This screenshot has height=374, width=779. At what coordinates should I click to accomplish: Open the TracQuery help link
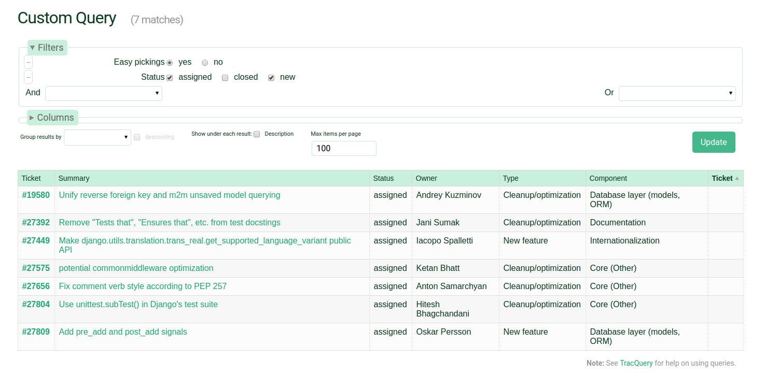[x=636, y=363]
